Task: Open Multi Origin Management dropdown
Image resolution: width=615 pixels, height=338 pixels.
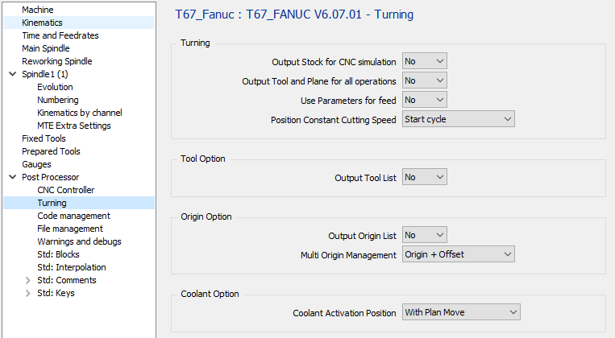Action: pos(458,254)
